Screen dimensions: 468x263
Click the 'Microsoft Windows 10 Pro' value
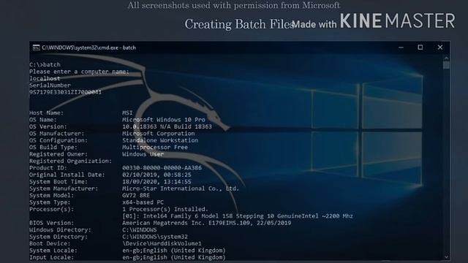tap(164, 120)
